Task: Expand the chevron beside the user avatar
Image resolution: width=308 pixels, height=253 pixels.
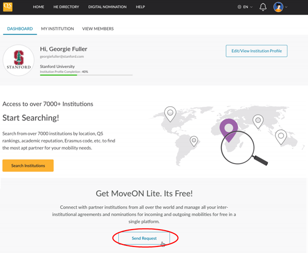Action: (287, 7)
